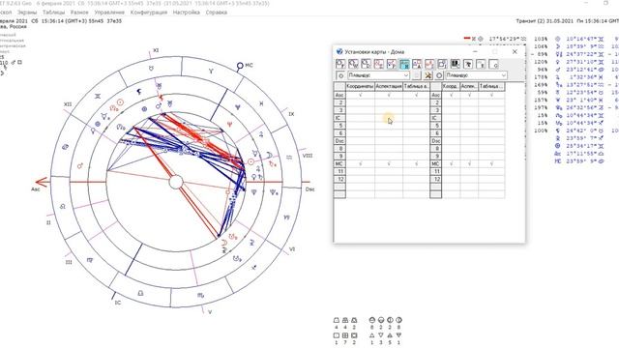
Task: Click the pink toolbar icon labeled E
Action: tap(378, 64)
